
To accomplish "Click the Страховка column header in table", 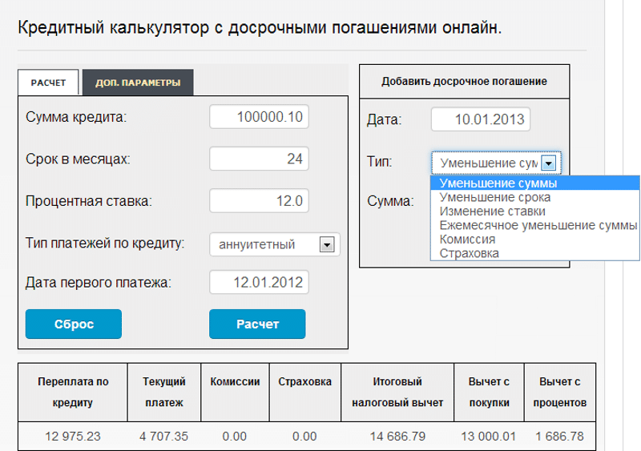I will pyautogui.click(x=305, y=392).
